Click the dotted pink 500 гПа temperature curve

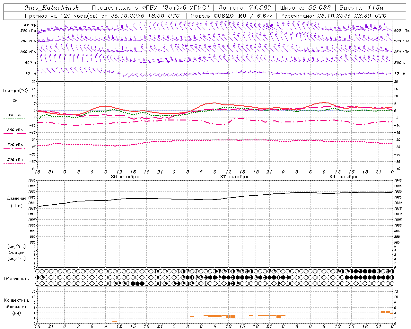pyautogui.click(x=215, y=140)
